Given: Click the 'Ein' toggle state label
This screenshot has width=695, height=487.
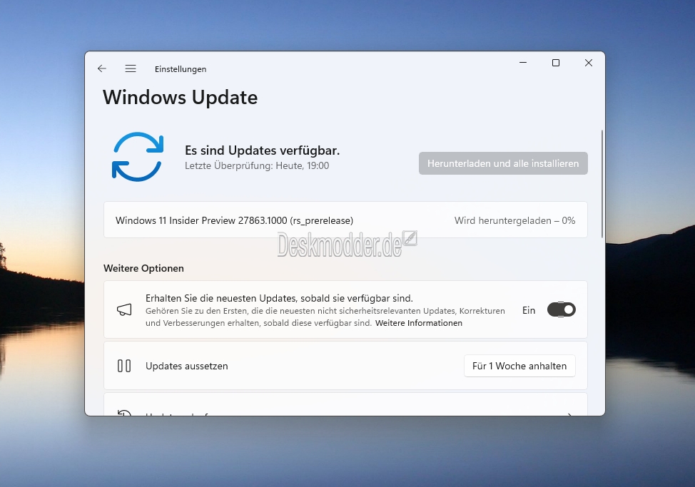Looking at the screenshot, I should [x=529, y=310].
